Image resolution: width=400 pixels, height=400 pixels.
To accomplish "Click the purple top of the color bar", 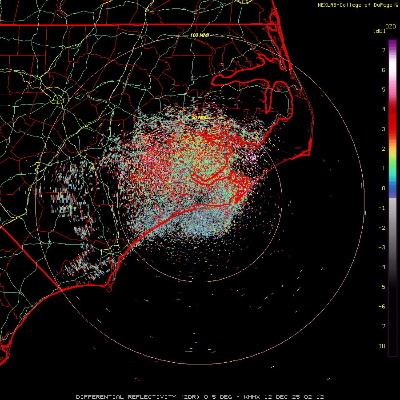I will coord(392,42).
